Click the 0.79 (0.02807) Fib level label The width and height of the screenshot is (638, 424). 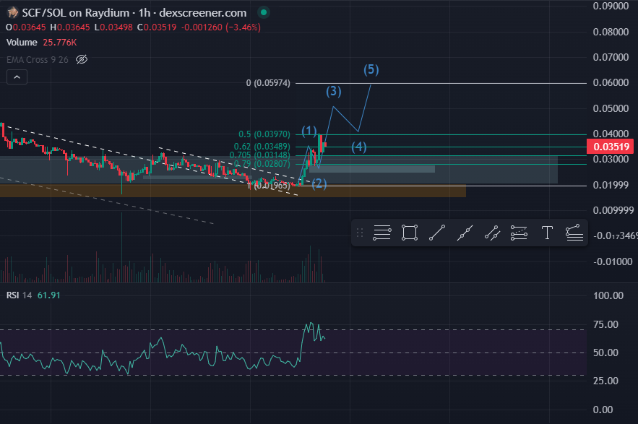coord(262,164)
